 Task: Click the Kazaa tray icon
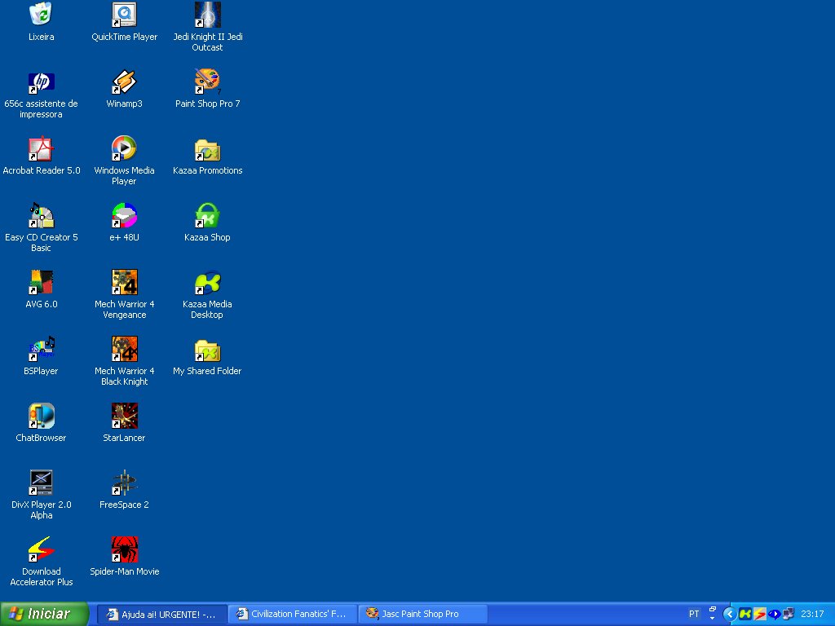click(745, 615)
